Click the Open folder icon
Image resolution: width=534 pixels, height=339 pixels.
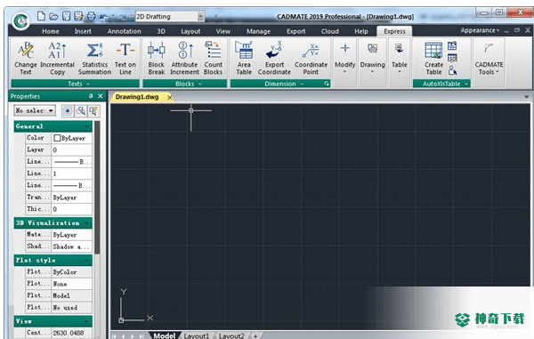tap(53, 16)
